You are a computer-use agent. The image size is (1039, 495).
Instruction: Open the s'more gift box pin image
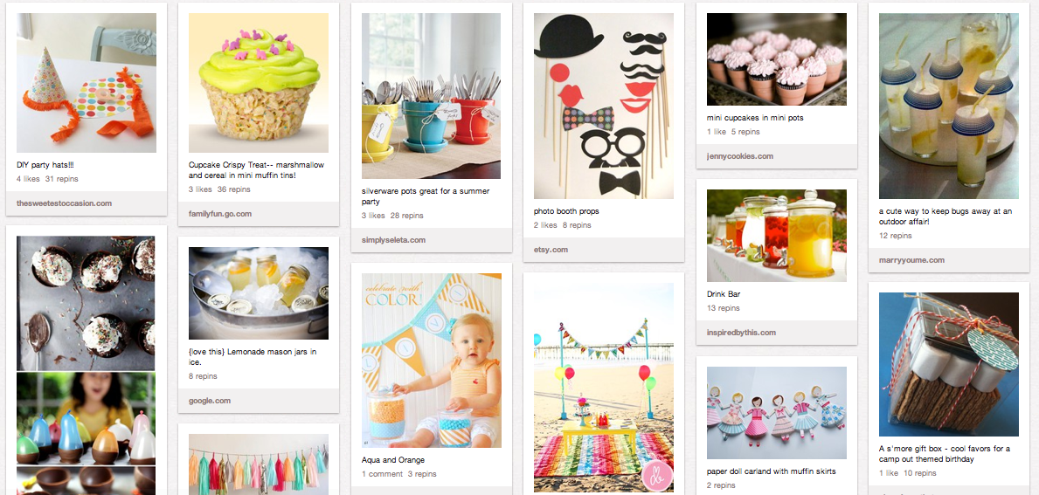pos(949,365)
